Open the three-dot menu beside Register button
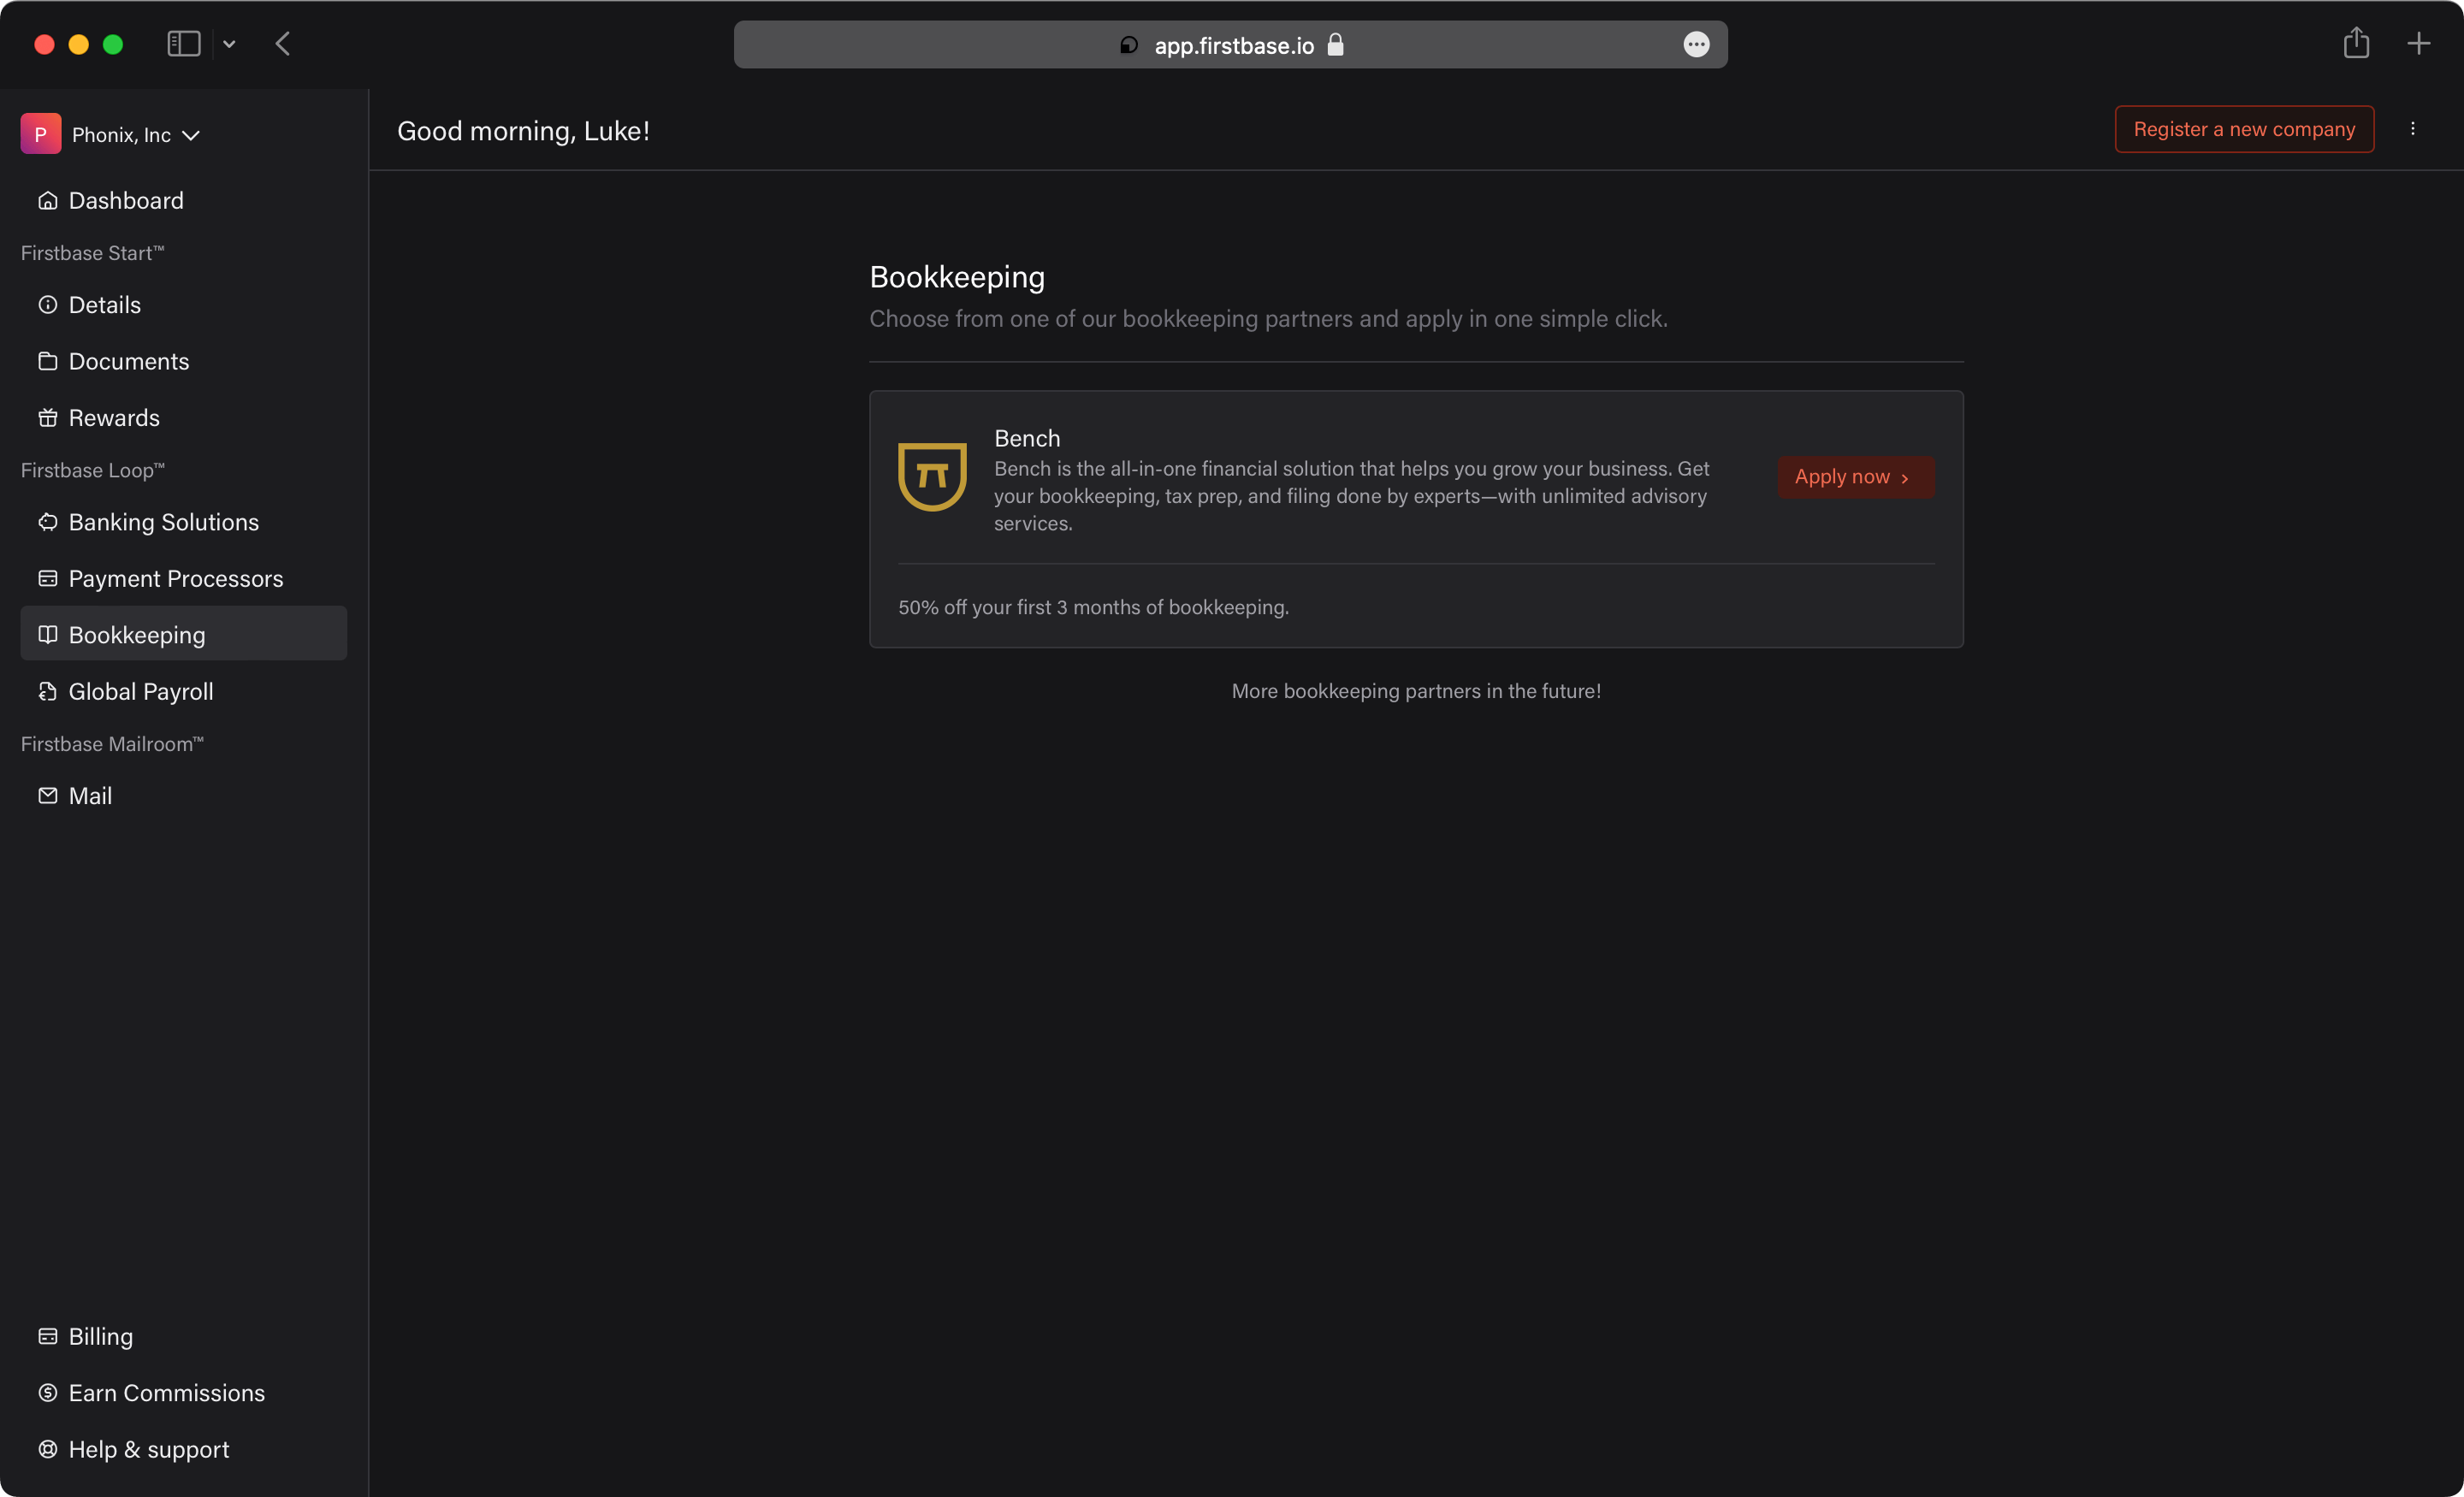This screenshot has width=2464, height=1497. [x=2412, y=129]
